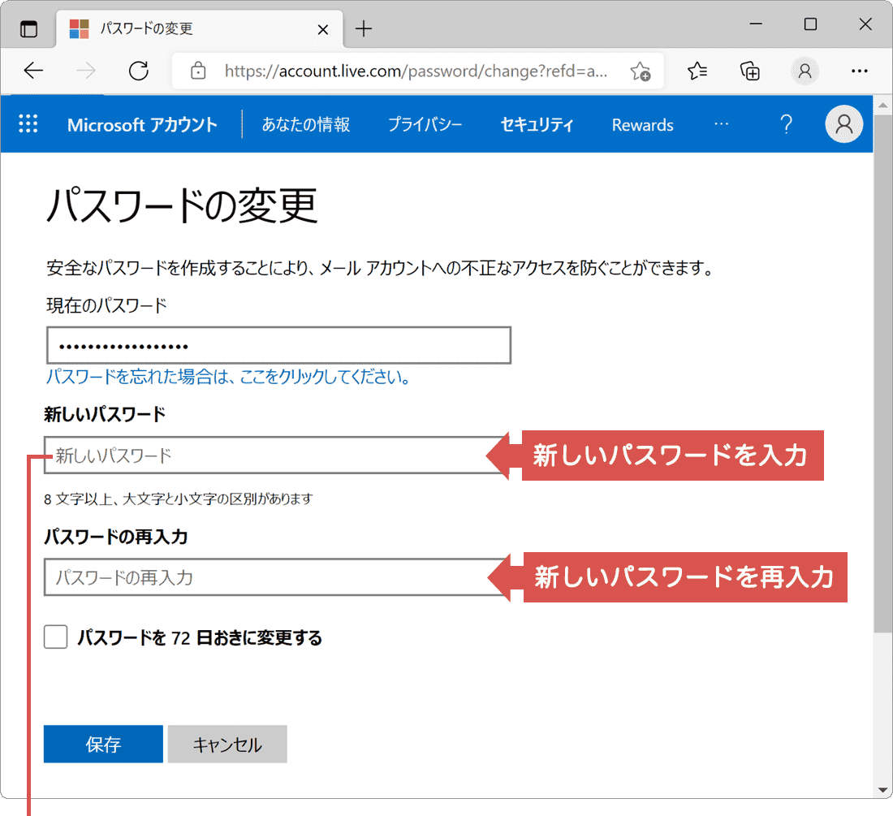Click the browser profile icon

pyautogui.click(x=804, y=71)
